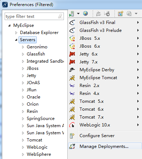The width and height of the screenshot is (142, 159).
Task: Expand the Tomcat preferences node
Action: click(x=23, y=140)
